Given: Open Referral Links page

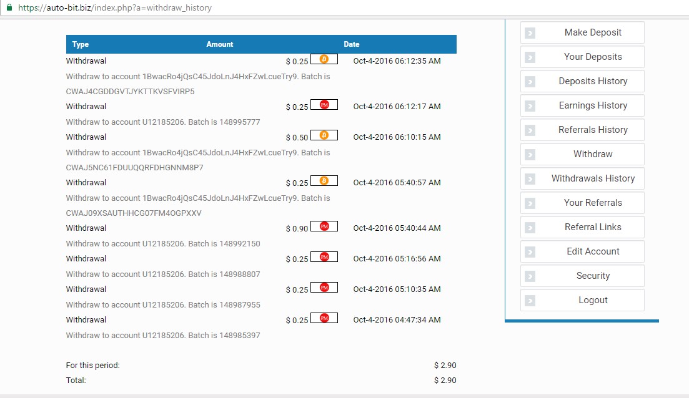Looking at the screenshot, I should coord(582,227).
